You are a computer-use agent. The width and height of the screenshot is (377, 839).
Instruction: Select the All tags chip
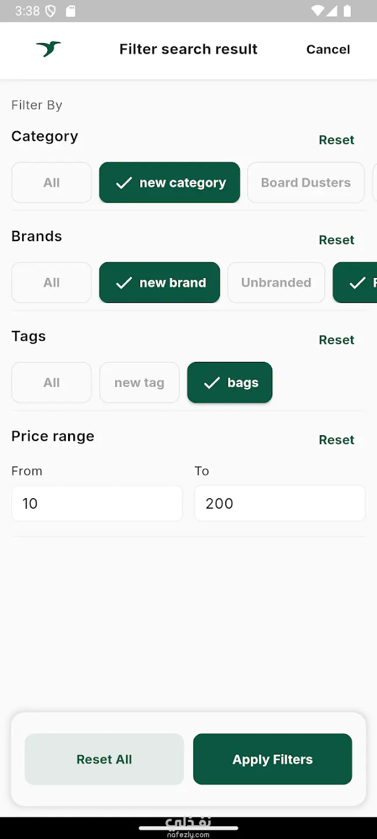(x=52, y=383)
